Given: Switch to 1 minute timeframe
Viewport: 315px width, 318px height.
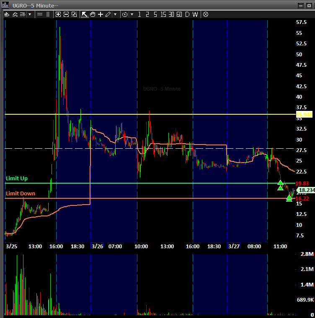Looking at the screenshot, I should click(139, 14).
